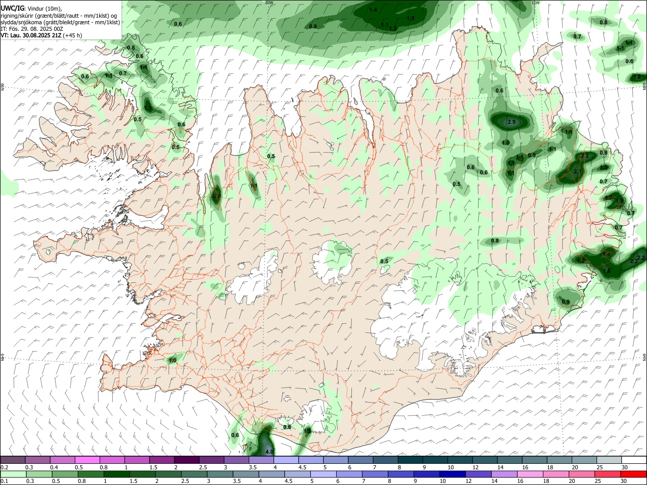Click the UWC/IG title text

(x=13, y=8)
